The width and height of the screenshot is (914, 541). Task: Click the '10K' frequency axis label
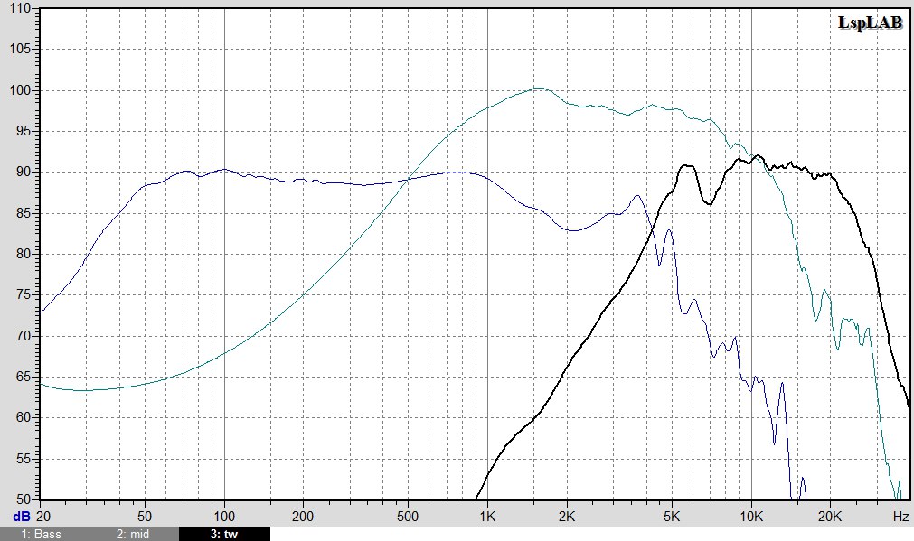click(x=750, y=516)
